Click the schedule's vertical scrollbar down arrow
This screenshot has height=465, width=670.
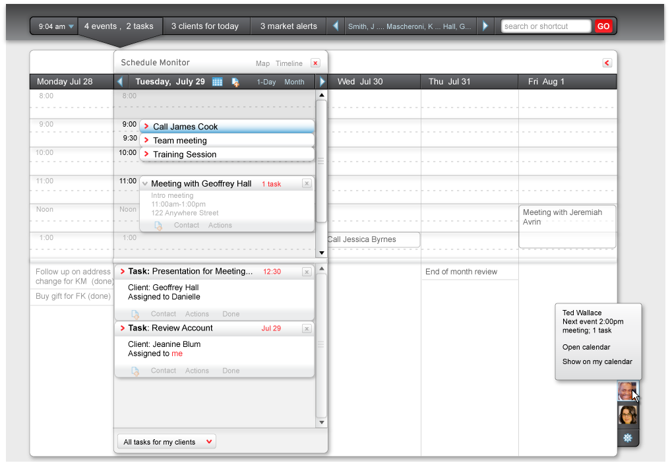(x=322, y=253)
